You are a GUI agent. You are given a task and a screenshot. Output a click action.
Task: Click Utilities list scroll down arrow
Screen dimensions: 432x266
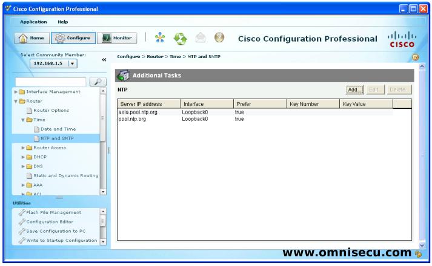pyautogui.click(x=103, y=242)
